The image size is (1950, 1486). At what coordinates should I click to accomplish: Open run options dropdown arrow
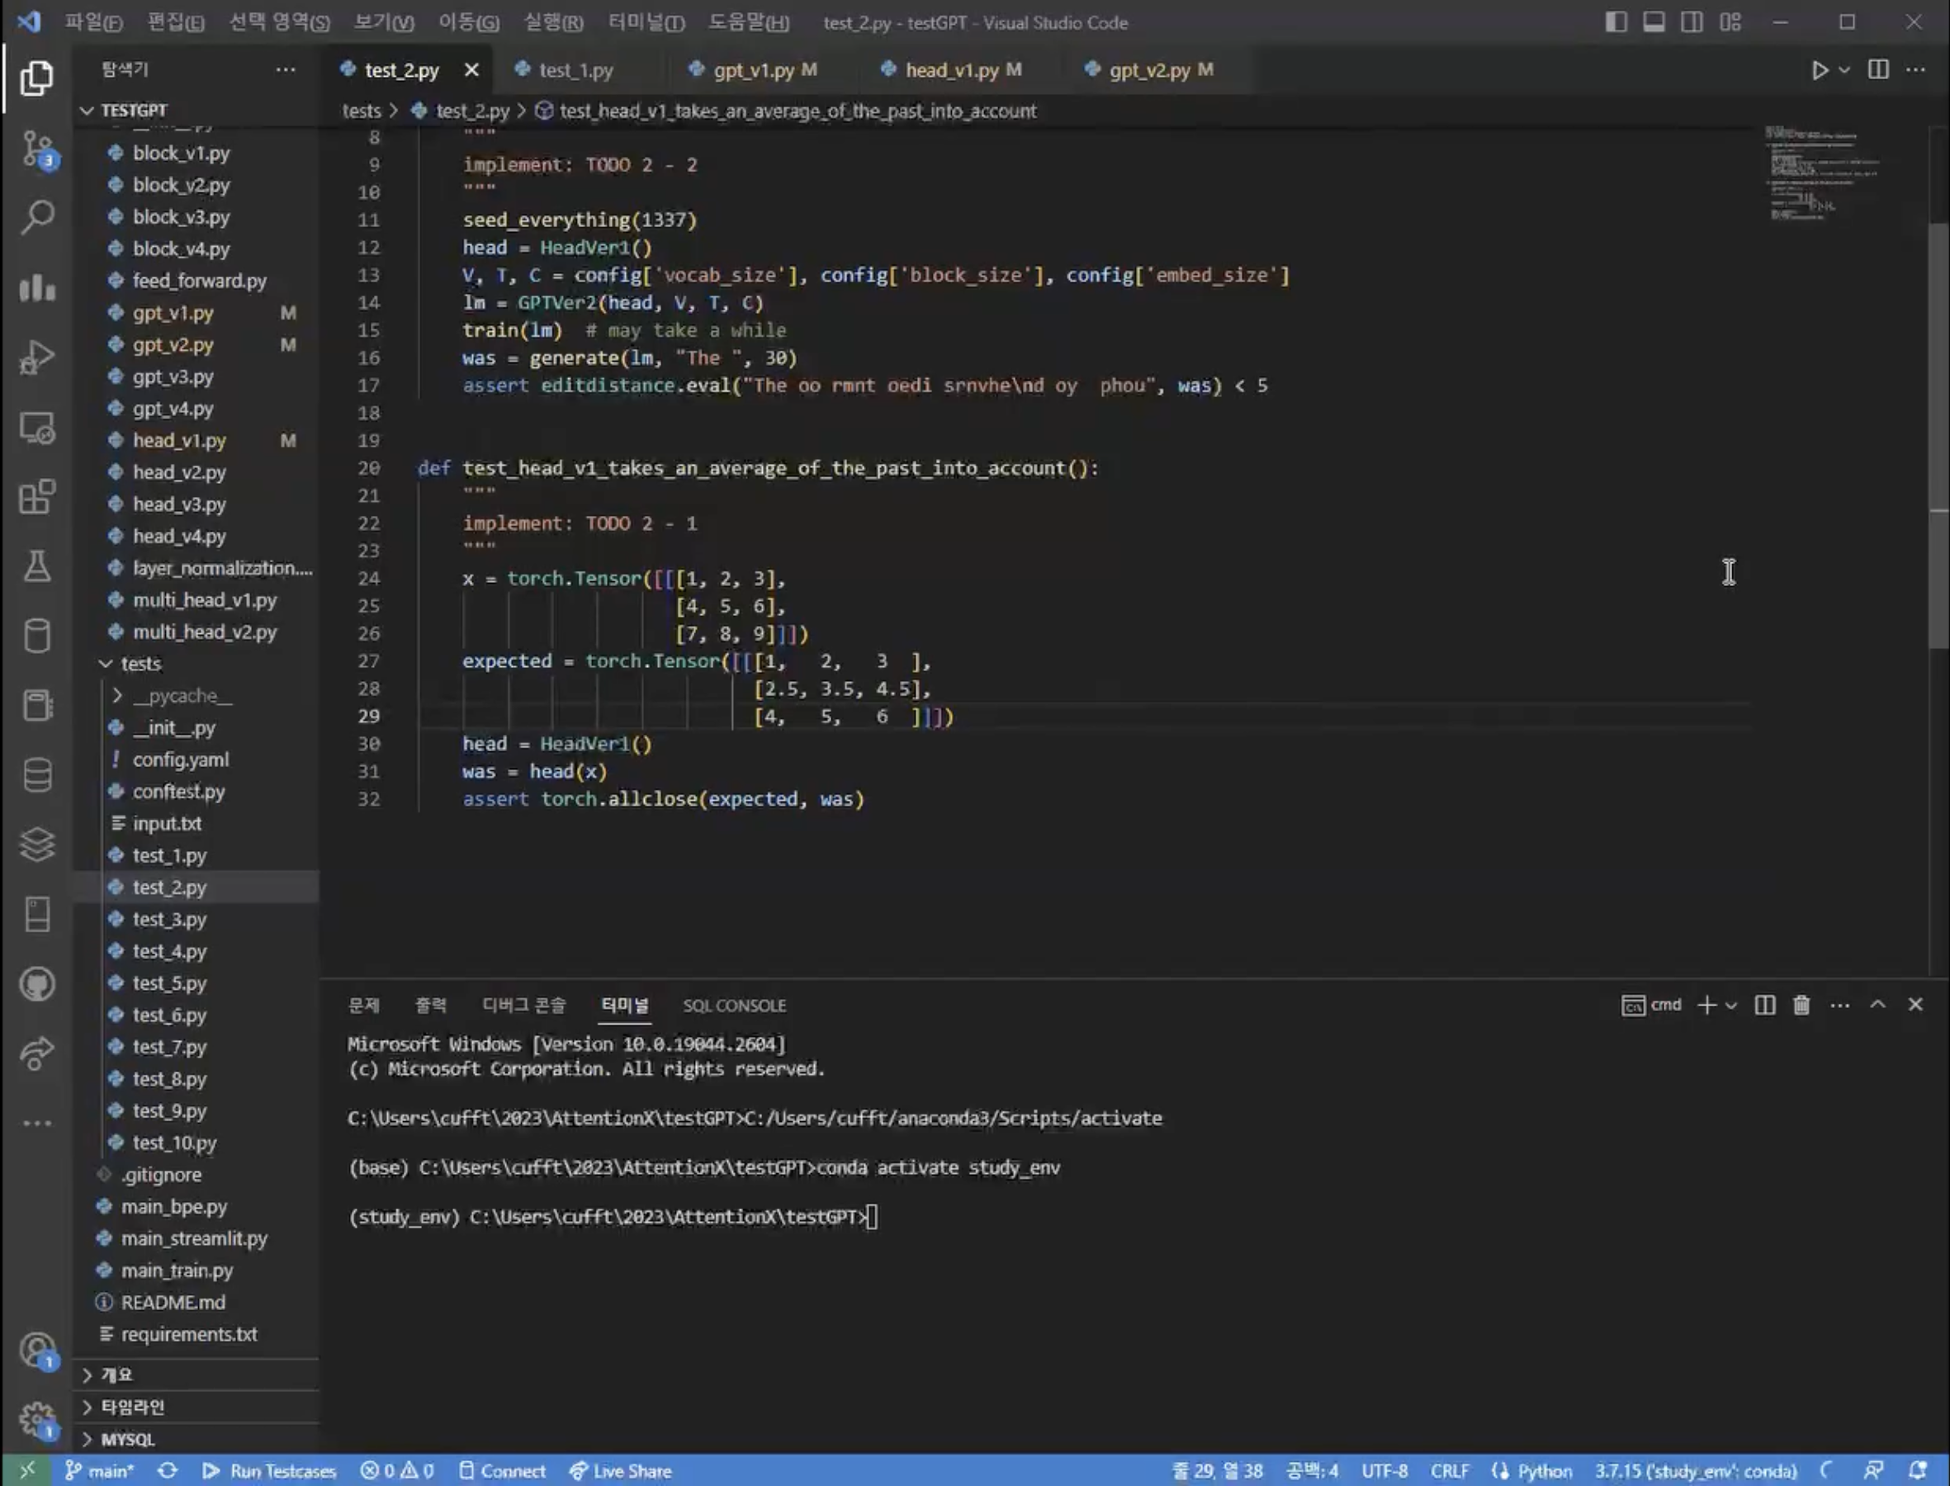point(1844,70)
